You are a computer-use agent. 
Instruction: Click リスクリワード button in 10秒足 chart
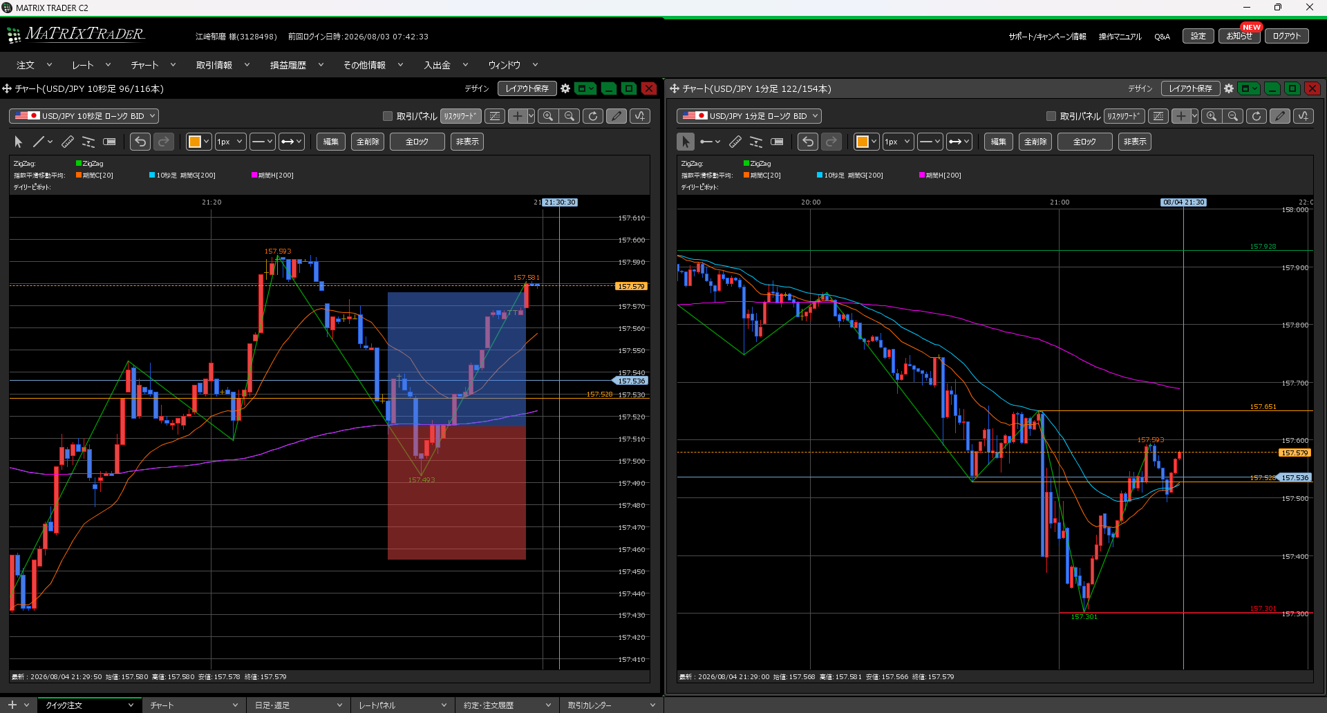pyautogui.click(x=460, y=116)
